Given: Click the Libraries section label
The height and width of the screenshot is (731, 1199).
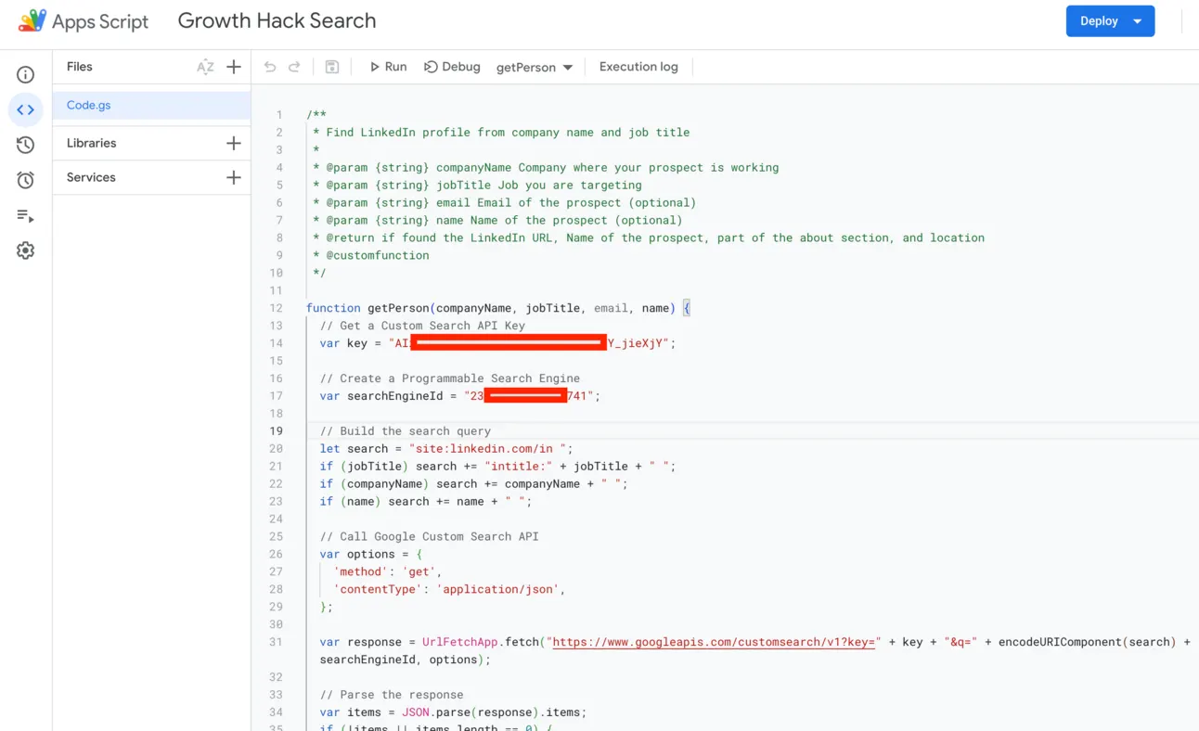Looking at the screenshot, I should tap(91, 143).
